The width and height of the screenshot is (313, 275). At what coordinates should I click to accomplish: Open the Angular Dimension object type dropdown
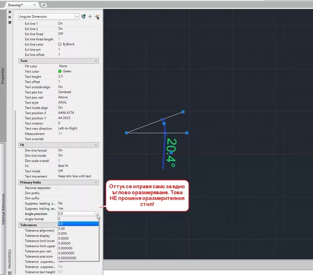pyautogui.click(x=77, y=17)
